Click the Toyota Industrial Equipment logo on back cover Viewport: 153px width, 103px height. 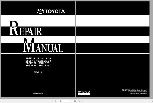(x=84, y=93)
